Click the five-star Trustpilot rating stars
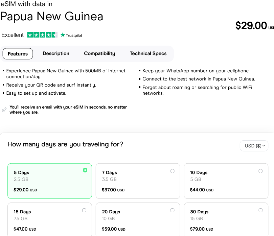The image size is (274, 236). point(42,35)
